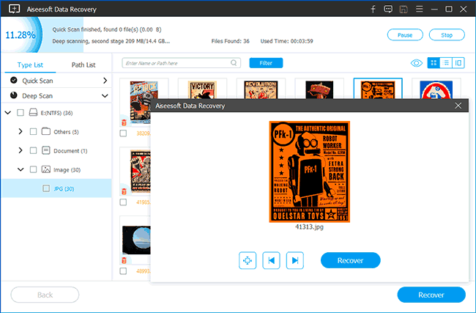Click the 41313.jpg file name label
Screen dimensions: 476x313
(309, 227)
